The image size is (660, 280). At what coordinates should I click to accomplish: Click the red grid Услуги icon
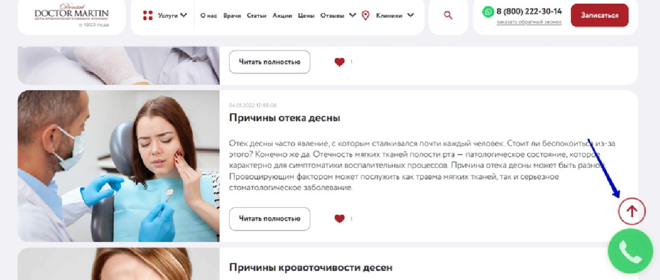(147, 15)
